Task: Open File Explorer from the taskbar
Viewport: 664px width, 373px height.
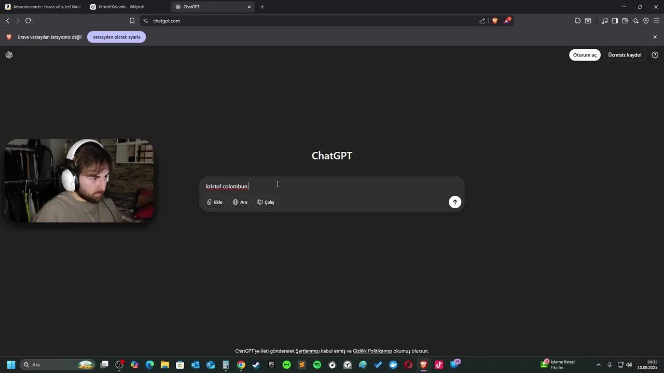Action: tap(165, 365)
